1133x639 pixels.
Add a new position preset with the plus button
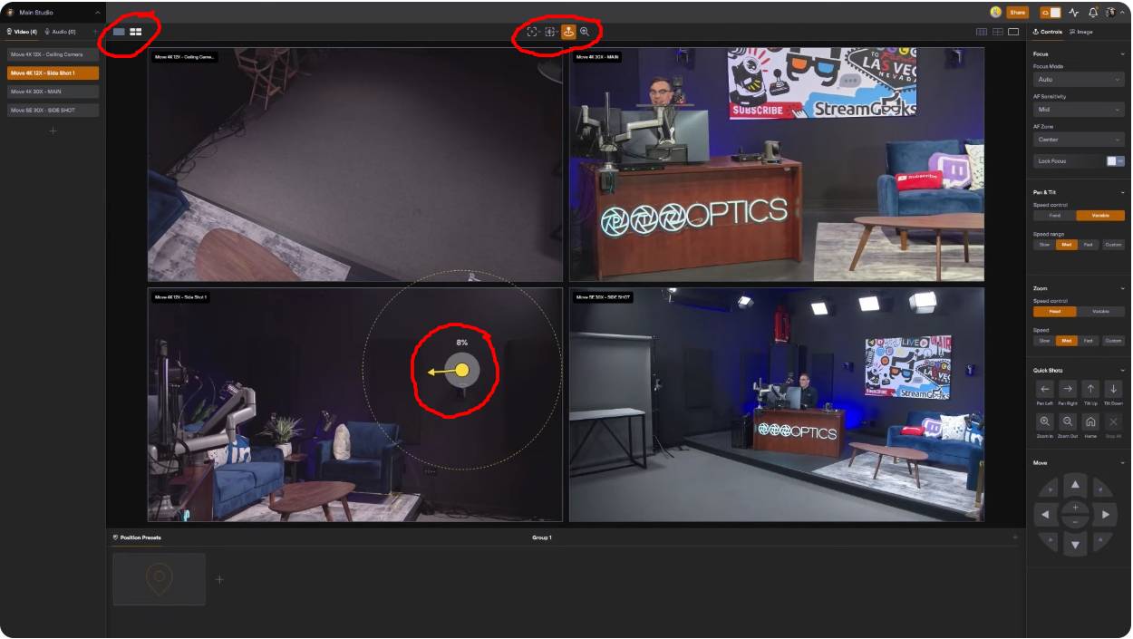pyautogui.click(x=218, y=578)
